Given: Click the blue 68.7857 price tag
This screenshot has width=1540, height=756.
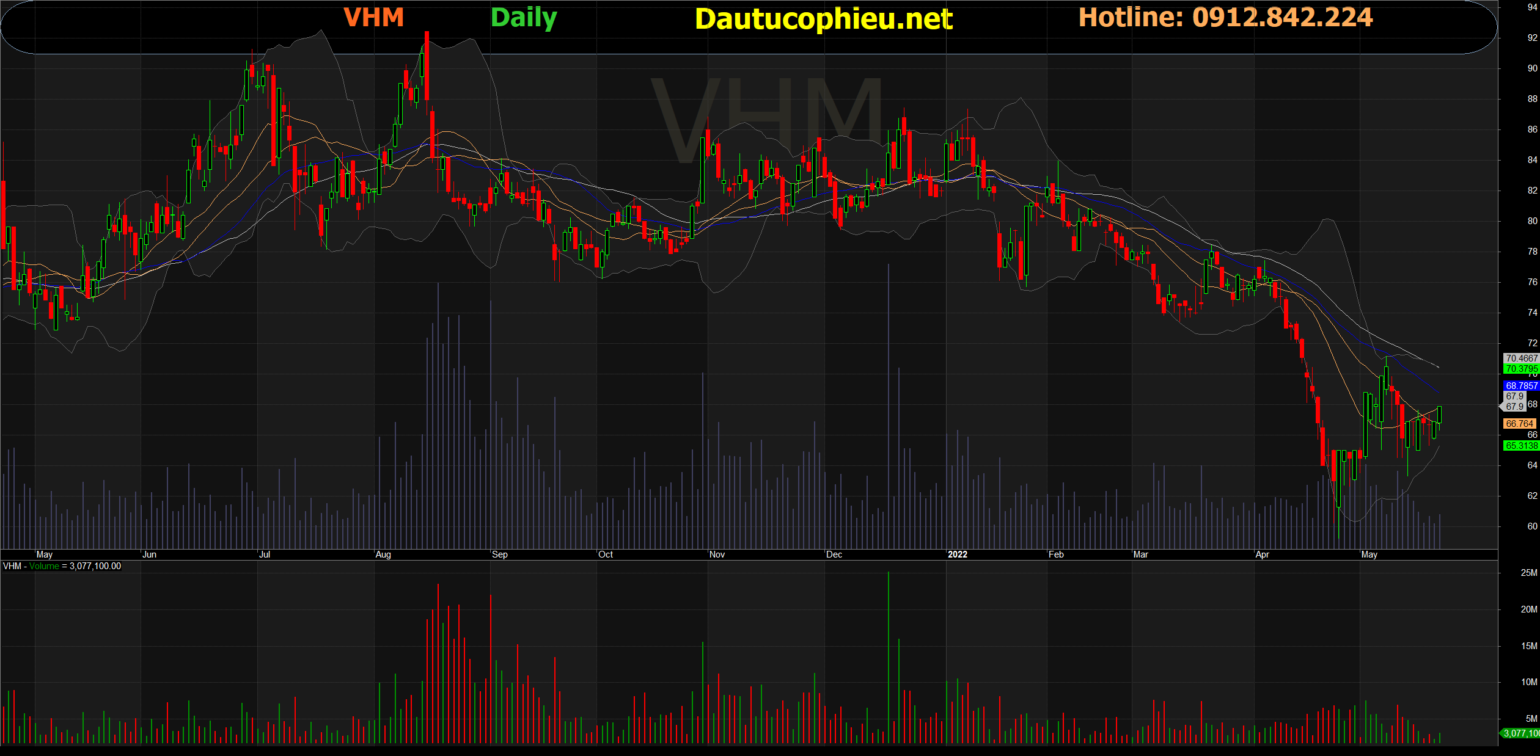Looking at the screenshot, I should pyautogui.click(x=1521, y=386).
